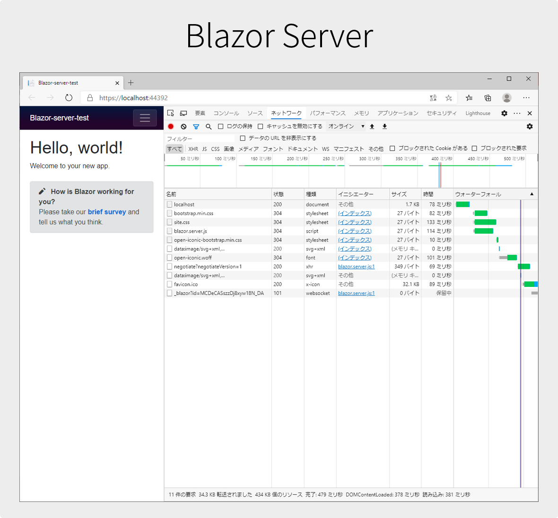Image resolution: width=558 pixels, height=518 pixels.
Task: Select the favicon.ico request row
Action: click(351, 284)
